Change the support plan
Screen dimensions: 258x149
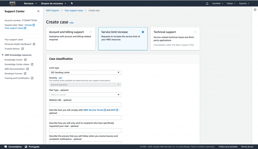28,25
